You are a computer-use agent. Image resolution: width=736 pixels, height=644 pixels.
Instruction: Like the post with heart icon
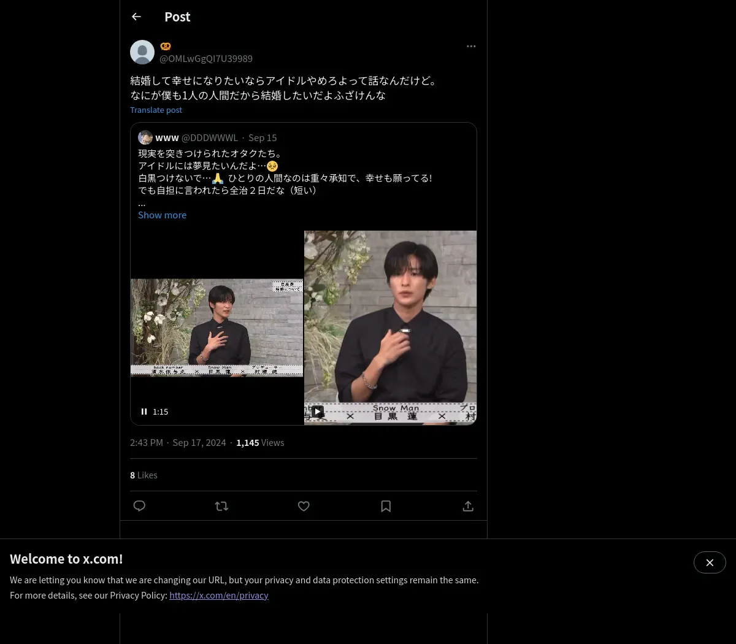pos(304,506)
